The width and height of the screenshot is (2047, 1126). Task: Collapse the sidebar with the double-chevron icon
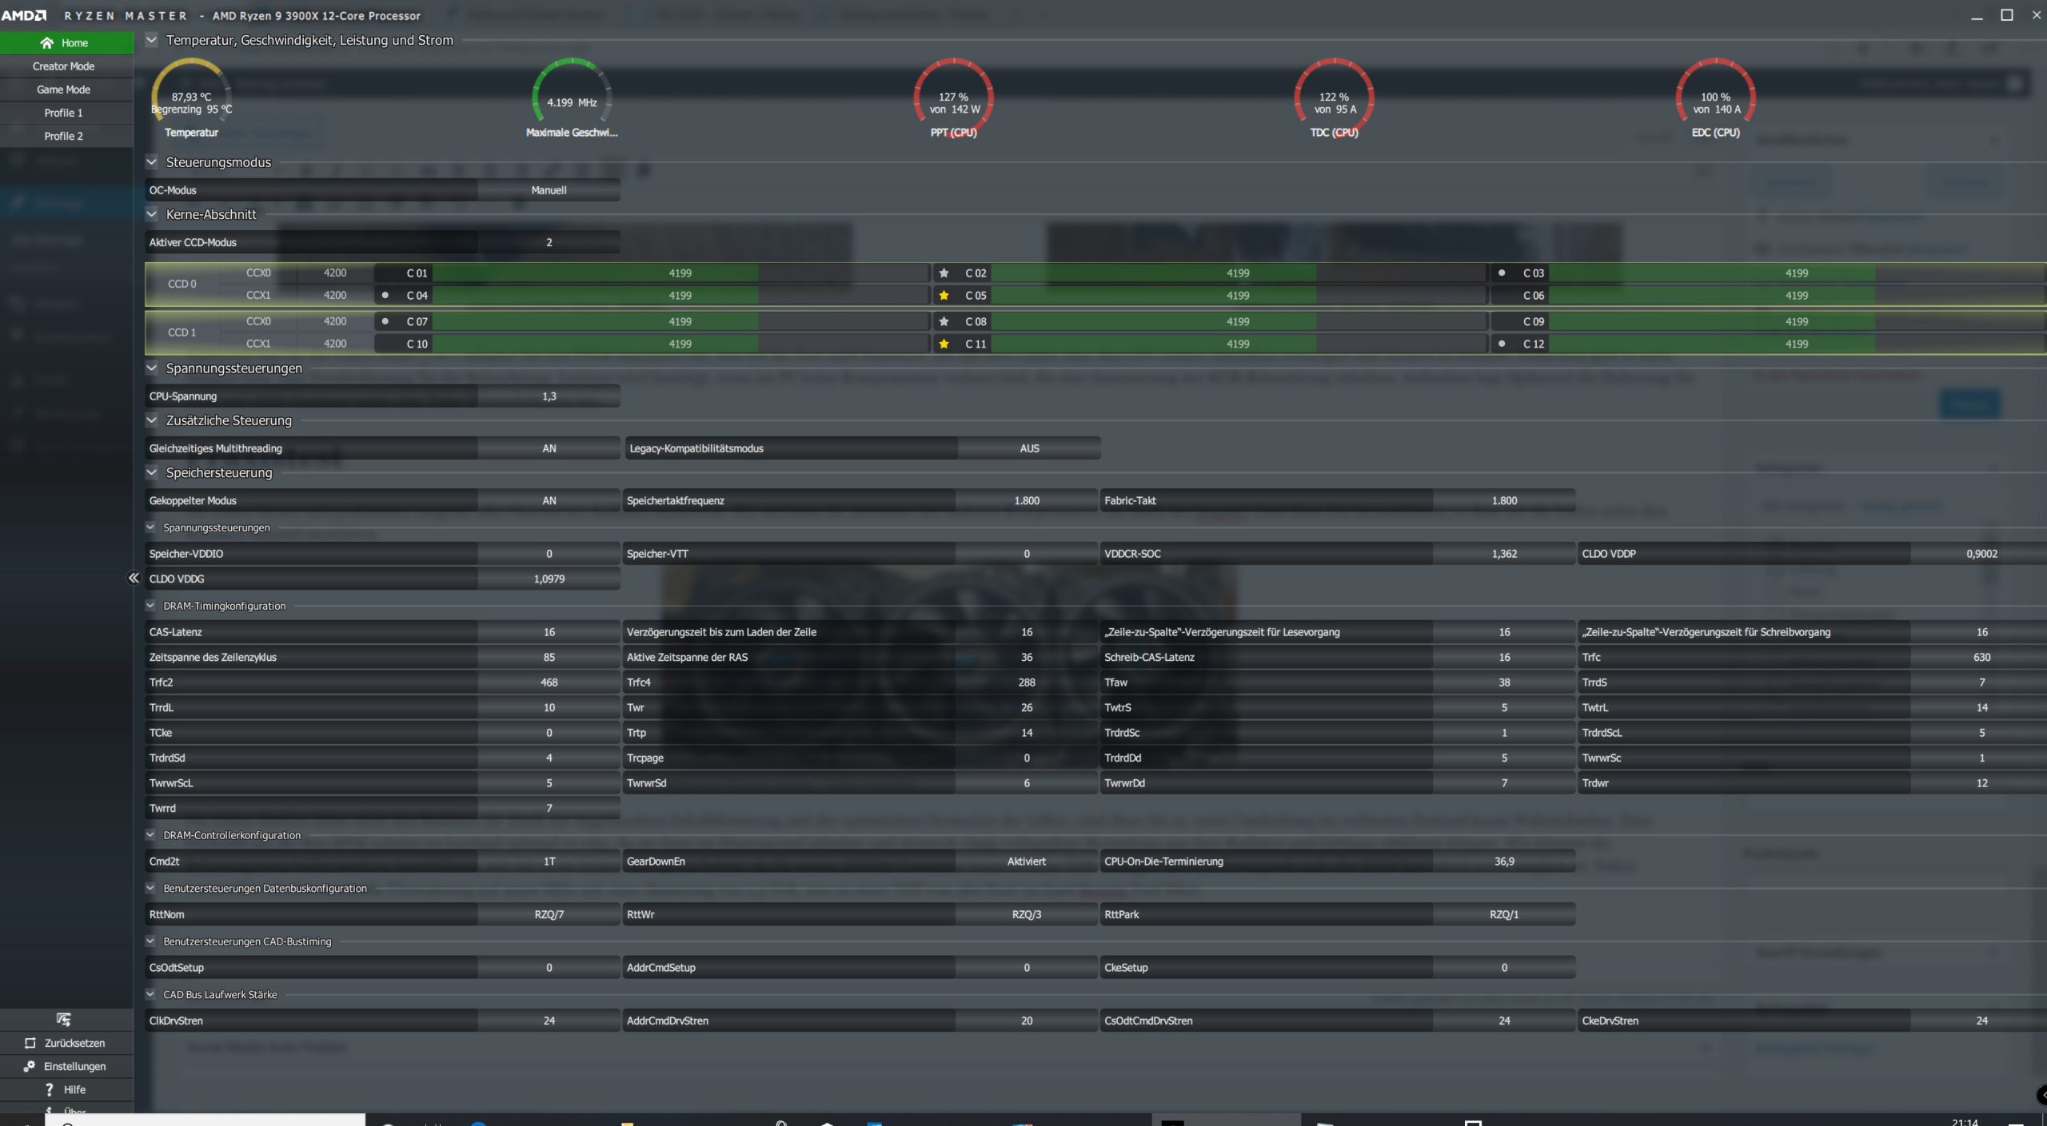(134, 578)
